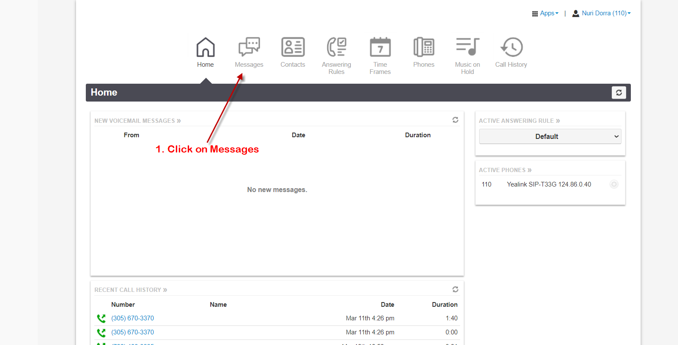Open the Phones desk phone icon

424,47
